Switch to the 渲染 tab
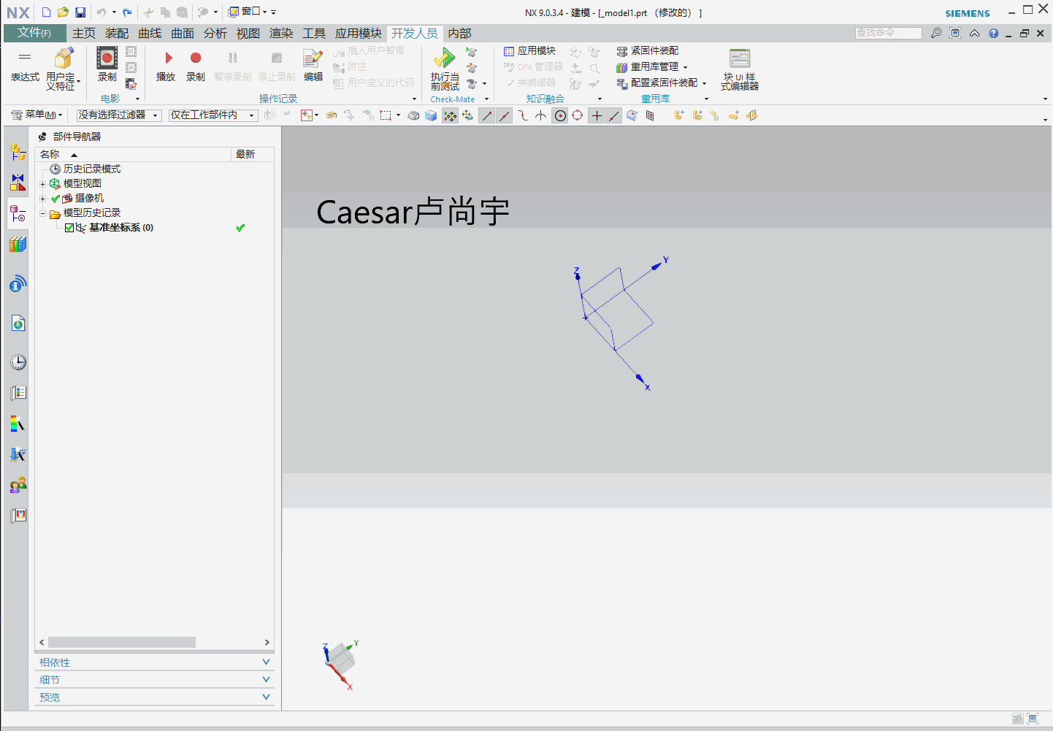This screenshot has height=731, width=1053. coord(281,34)
